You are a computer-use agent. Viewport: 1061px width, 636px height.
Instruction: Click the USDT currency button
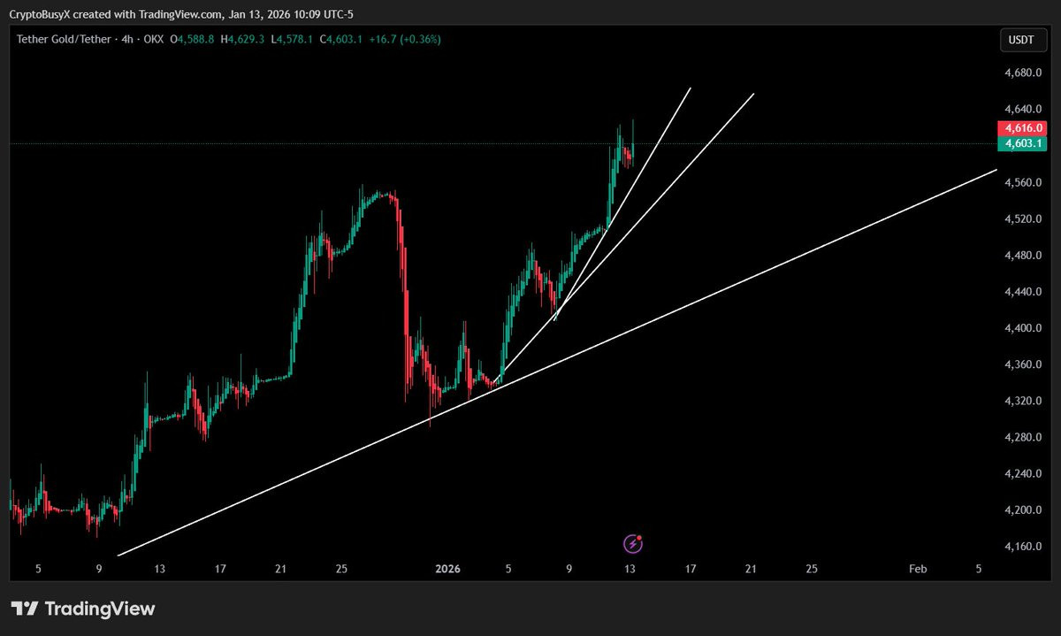pyautogui.click(x=1023, y=40)
